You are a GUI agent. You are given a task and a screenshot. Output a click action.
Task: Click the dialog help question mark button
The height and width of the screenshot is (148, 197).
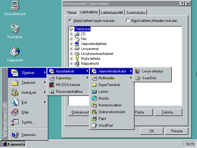coord(182,4)
